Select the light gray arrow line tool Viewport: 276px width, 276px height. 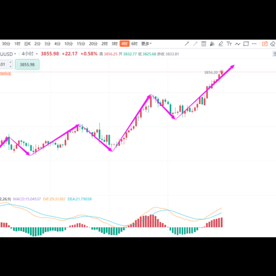[x=195, y=44]
